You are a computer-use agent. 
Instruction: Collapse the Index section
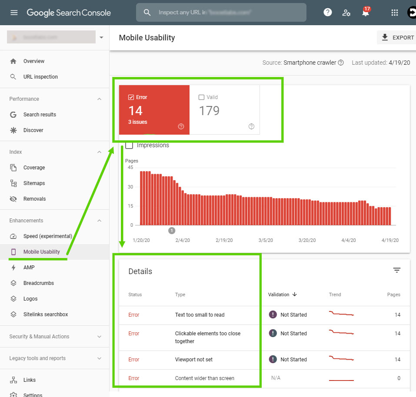(x=99, y=152)
